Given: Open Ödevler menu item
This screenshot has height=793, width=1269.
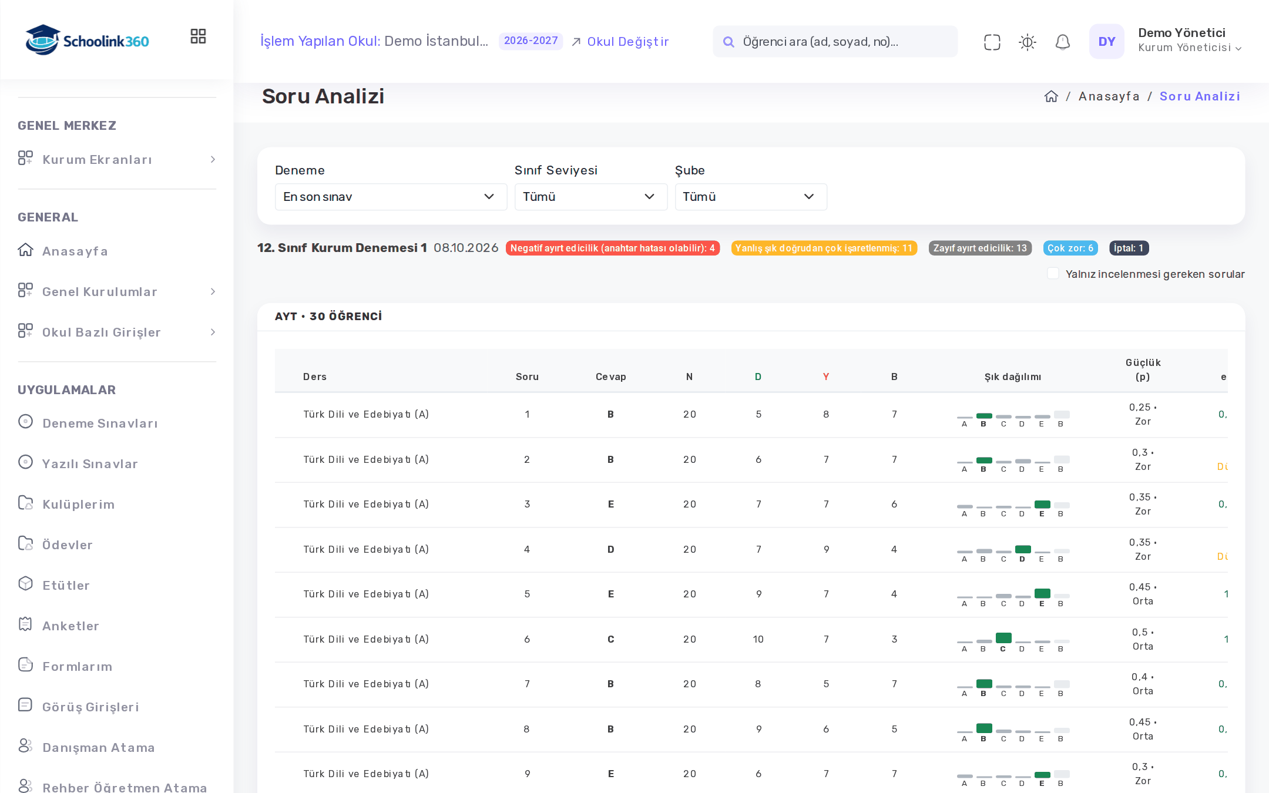Looking at the screenshot, I should coord(67,545).
